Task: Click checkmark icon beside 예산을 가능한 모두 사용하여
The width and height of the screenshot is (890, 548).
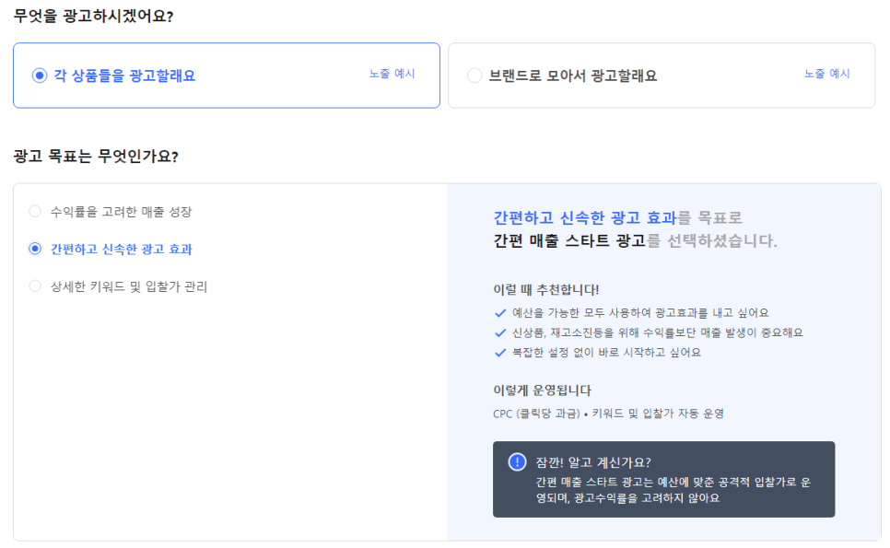Action: (x=500, y=313)
